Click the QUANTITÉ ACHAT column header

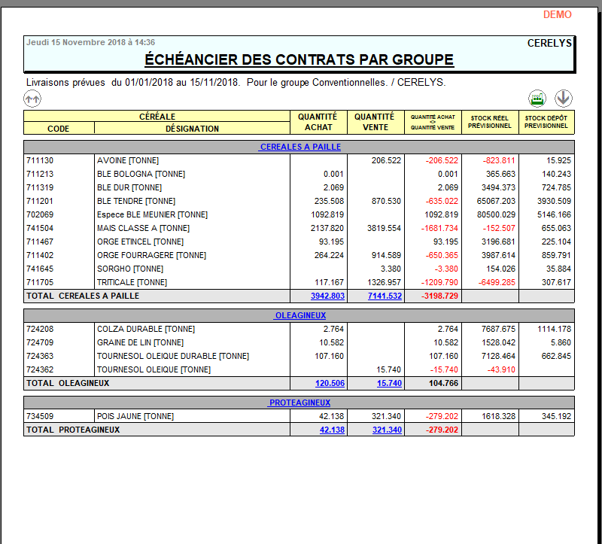pos(318,122)
